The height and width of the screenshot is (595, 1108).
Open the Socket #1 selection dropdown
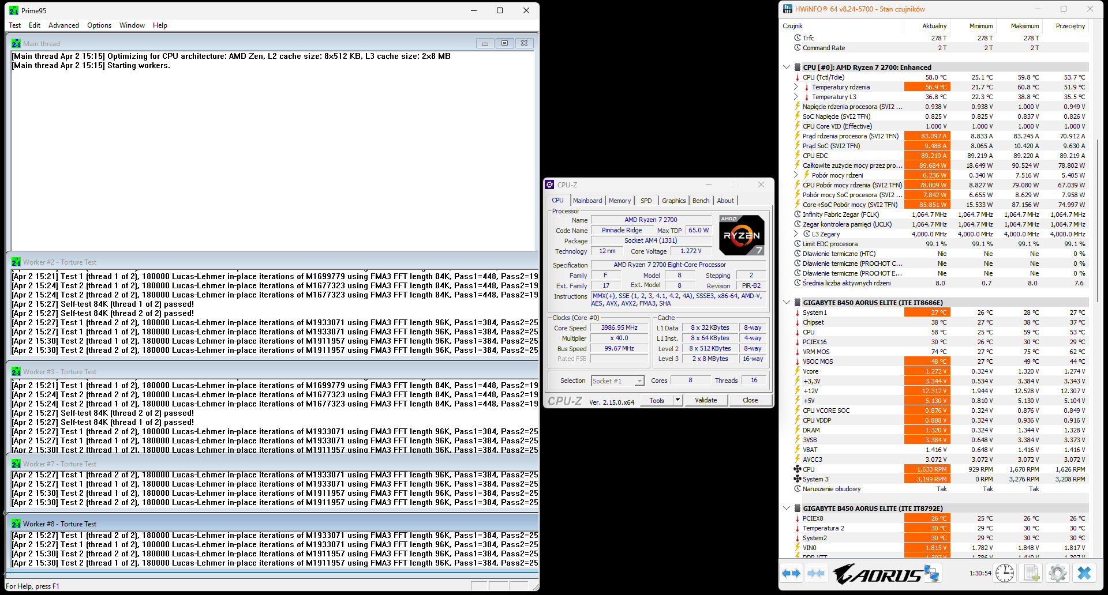tap(639, 381)
